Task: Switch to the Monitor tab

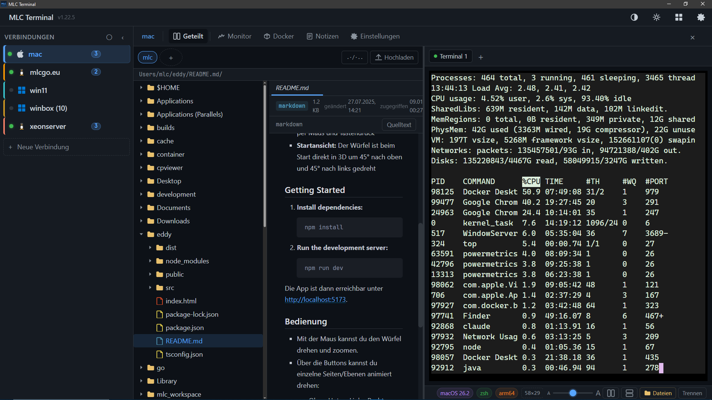Action: [234, 36]
